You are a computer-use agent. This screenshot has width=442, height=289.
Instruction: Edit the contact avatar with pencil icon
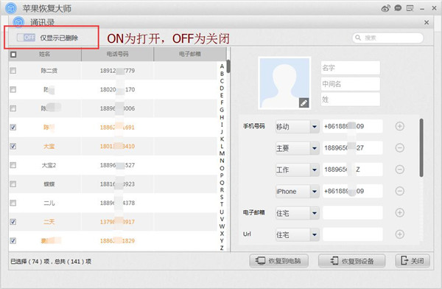pos(304,103)
